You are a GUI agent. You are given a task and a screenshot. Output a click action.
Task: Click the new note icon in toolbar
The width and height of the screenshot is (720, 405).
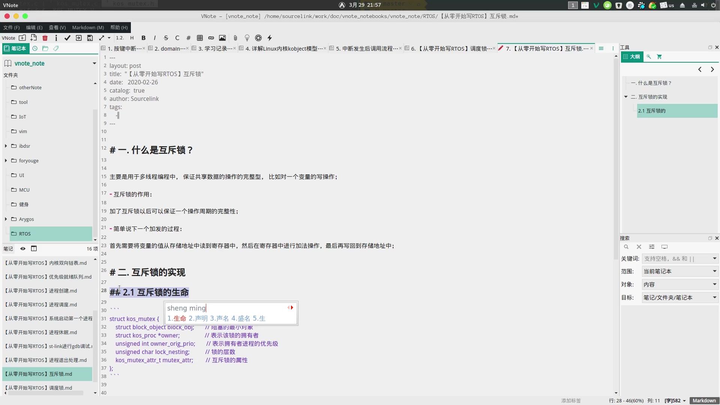(x=22, y=38)
